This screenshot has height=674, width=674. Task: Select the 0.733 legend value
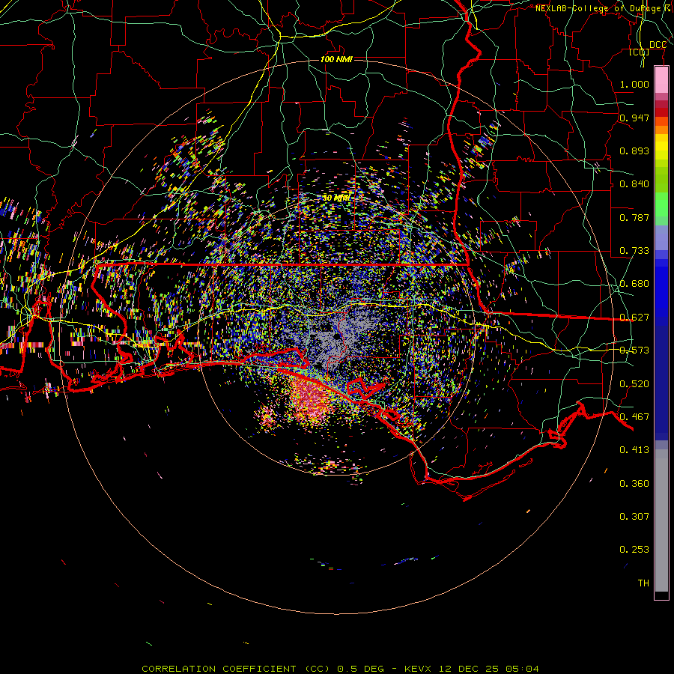coord(634,251)
